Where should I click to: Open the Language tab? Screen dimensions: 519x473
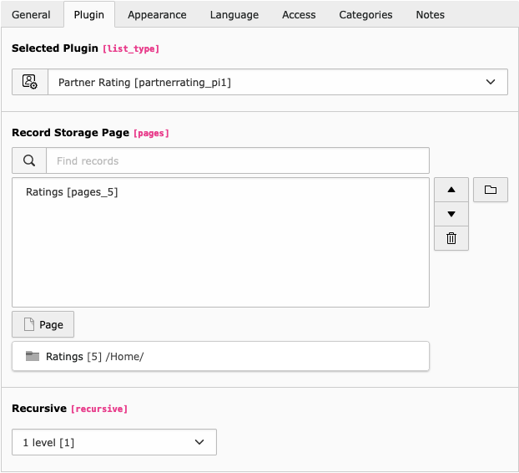click(x=234, y=14)
